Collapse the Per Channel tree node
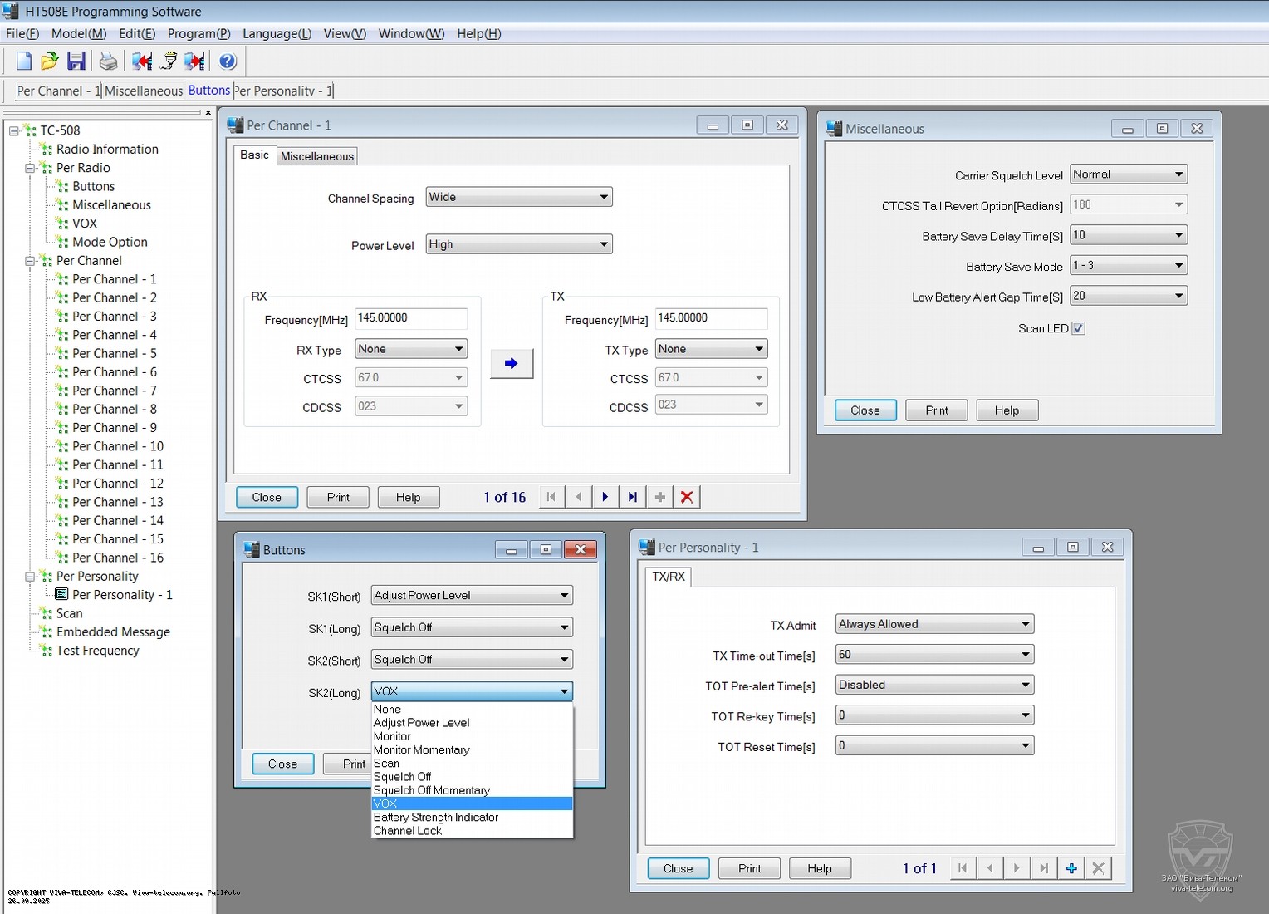The width and height of the screenshot is (1269, 914). (x=30, y=261)
